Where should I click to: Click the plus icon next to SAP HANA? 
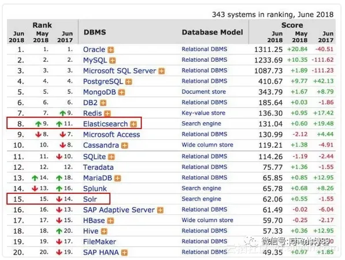[124, 252]
